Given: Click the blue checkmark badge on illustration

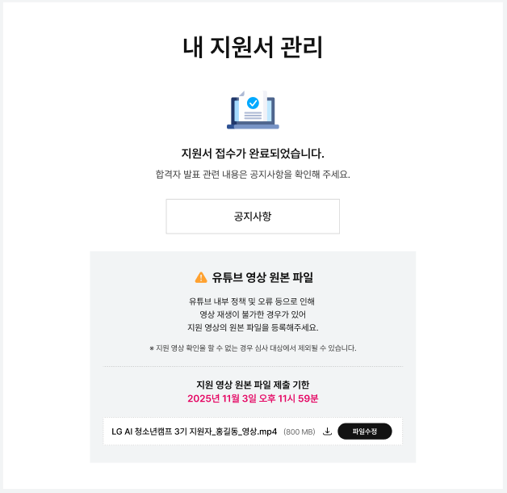Looking at the screenshot, I should point(253,103).
